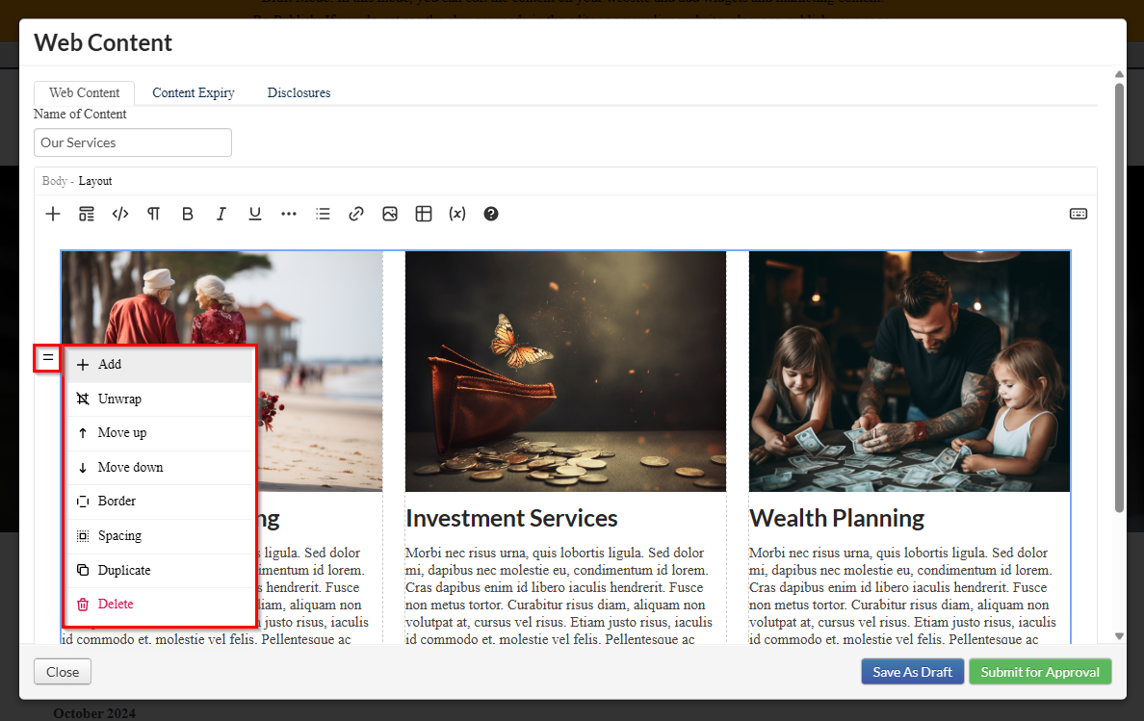
Task: Select Move down in the block menu
Action: (159, 467)
